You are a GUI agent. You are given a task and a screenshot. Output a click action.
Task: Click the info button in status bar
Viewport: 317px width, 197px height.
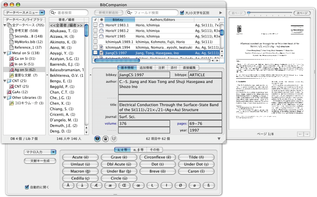point(97,139)
